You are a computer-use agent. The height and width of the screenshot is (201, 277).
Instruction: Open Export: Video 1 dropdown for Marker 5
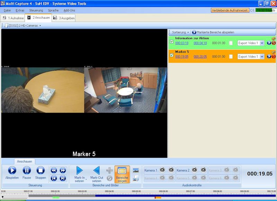262,56
